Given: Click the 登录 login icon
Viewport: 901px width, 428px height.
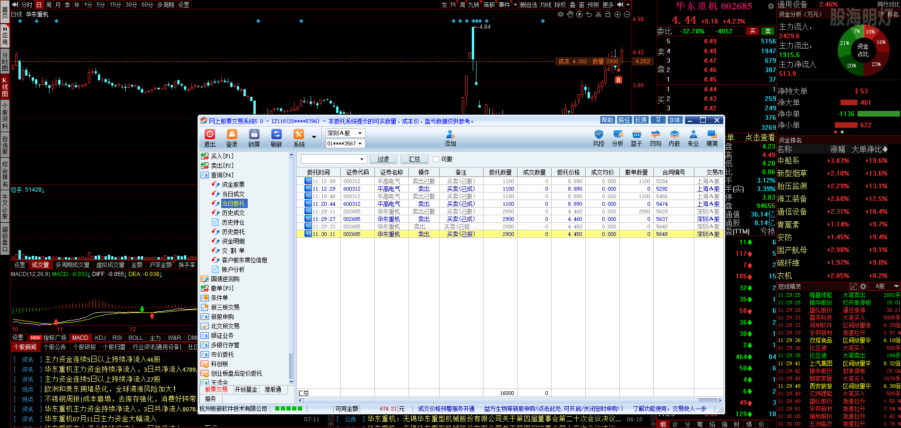Looking at the screenshot, I should click(x=232, y=138).
